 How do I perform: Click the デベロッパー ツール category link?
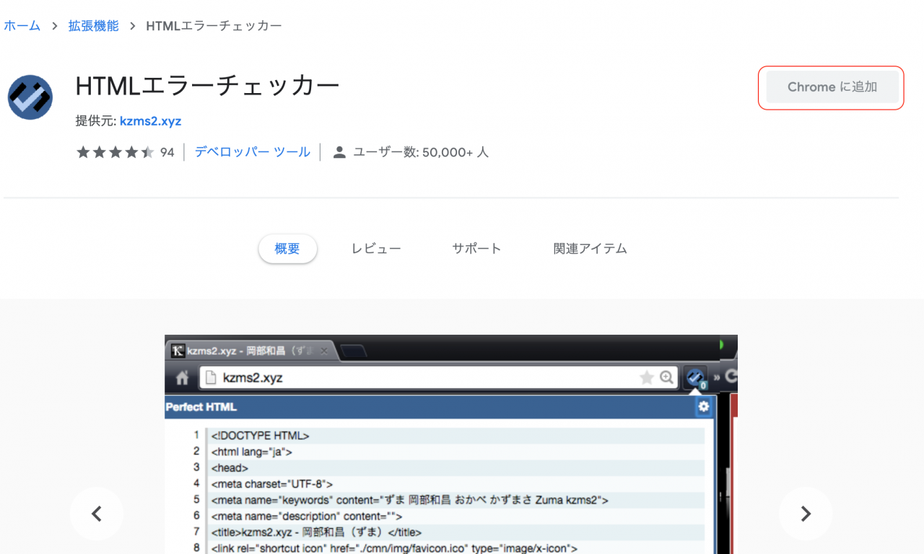click(x=252, y=152)
